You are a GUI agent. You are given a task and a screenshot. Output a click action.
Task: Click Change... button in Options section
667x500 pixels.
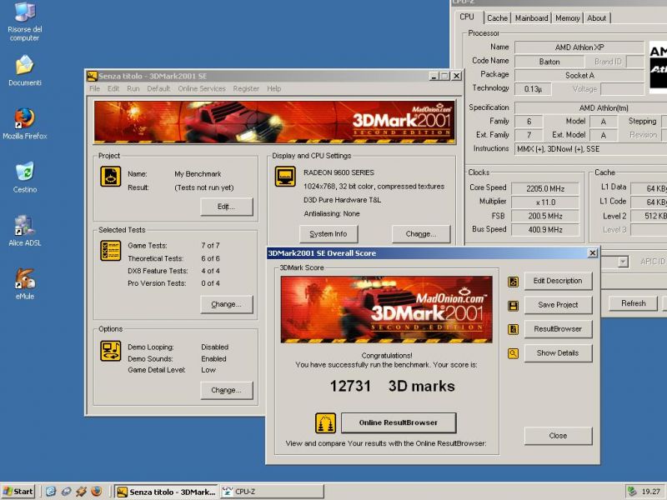pos(226,390)
